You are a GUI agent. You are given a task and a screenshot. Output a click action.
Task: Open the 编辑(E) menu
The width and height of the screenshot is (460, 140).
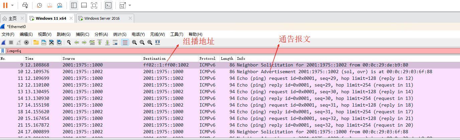pos(26,34)
